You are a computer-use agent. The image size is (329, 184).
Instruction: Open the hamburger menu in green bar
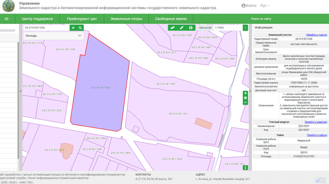point(6,19)
